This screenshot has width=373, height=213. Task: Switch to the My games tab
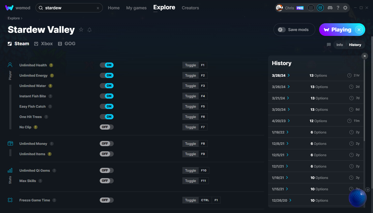136,8
